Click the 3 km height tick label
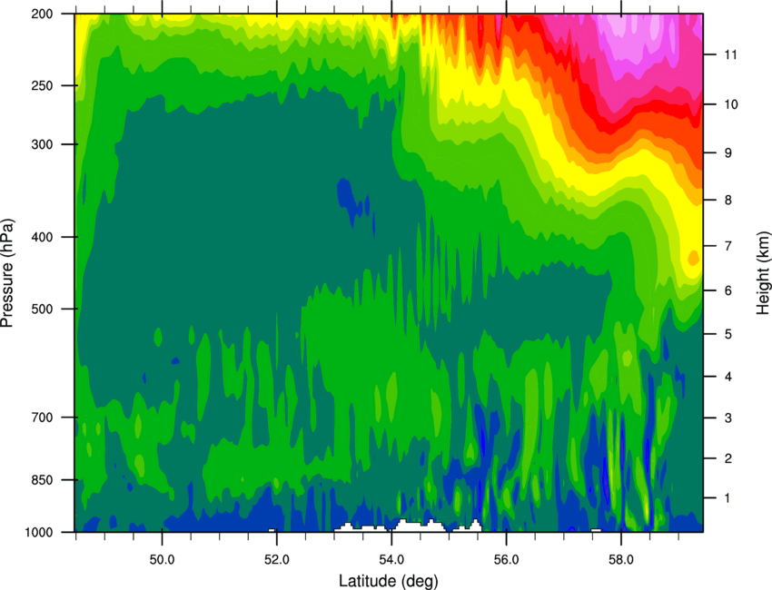The height and width of the screenshot is (590, 772). coord(728,418)
